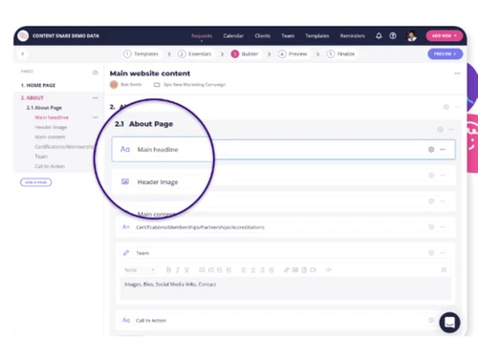Select Main content in sidebar
The image size is (478, 358).
[x=50, y=137]
